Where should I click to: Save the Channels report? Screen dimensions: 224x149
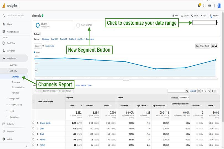[175, 16]
